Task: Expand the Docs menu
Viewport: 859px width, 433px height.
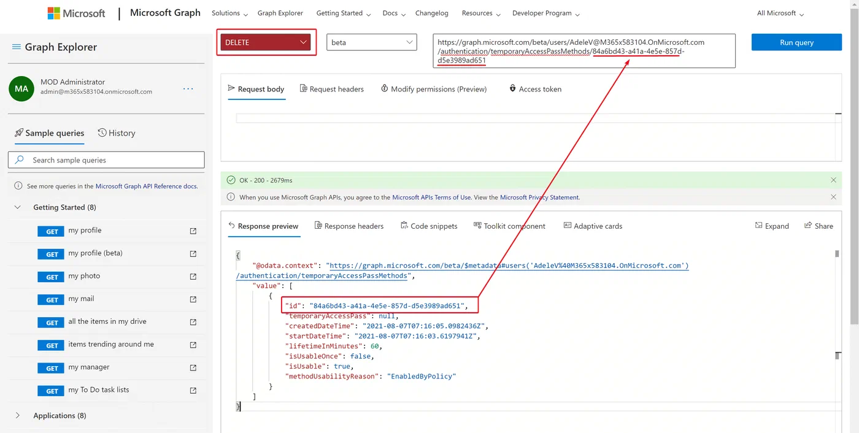Action: (x=394, y=13)
